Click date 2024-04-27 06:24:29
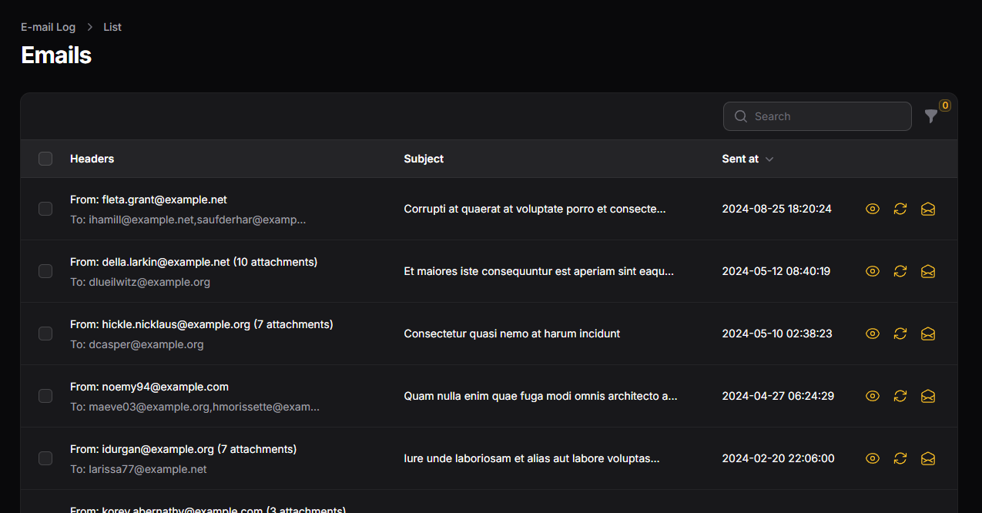982x513 pixels. (778, 396)
